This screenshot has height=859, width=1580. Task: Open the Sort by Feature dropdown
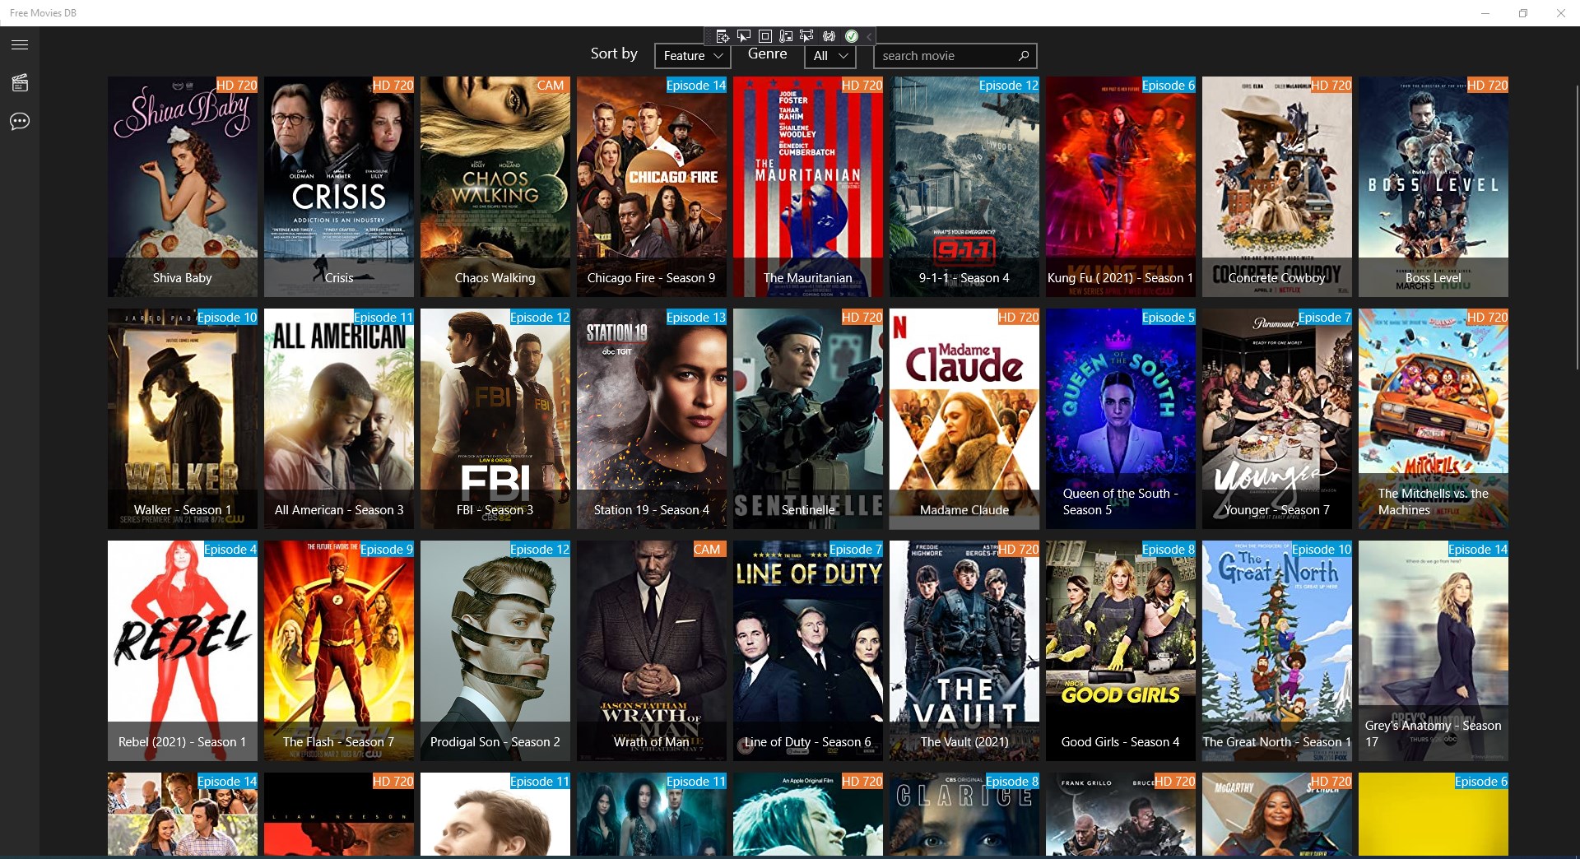click(693, 56)
